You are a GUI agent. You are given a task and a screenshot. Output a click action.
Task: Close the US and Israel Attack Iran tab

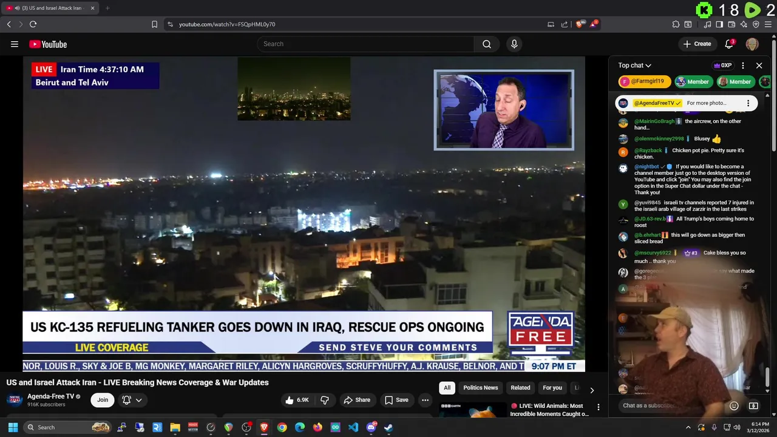(x=92, y=8)
